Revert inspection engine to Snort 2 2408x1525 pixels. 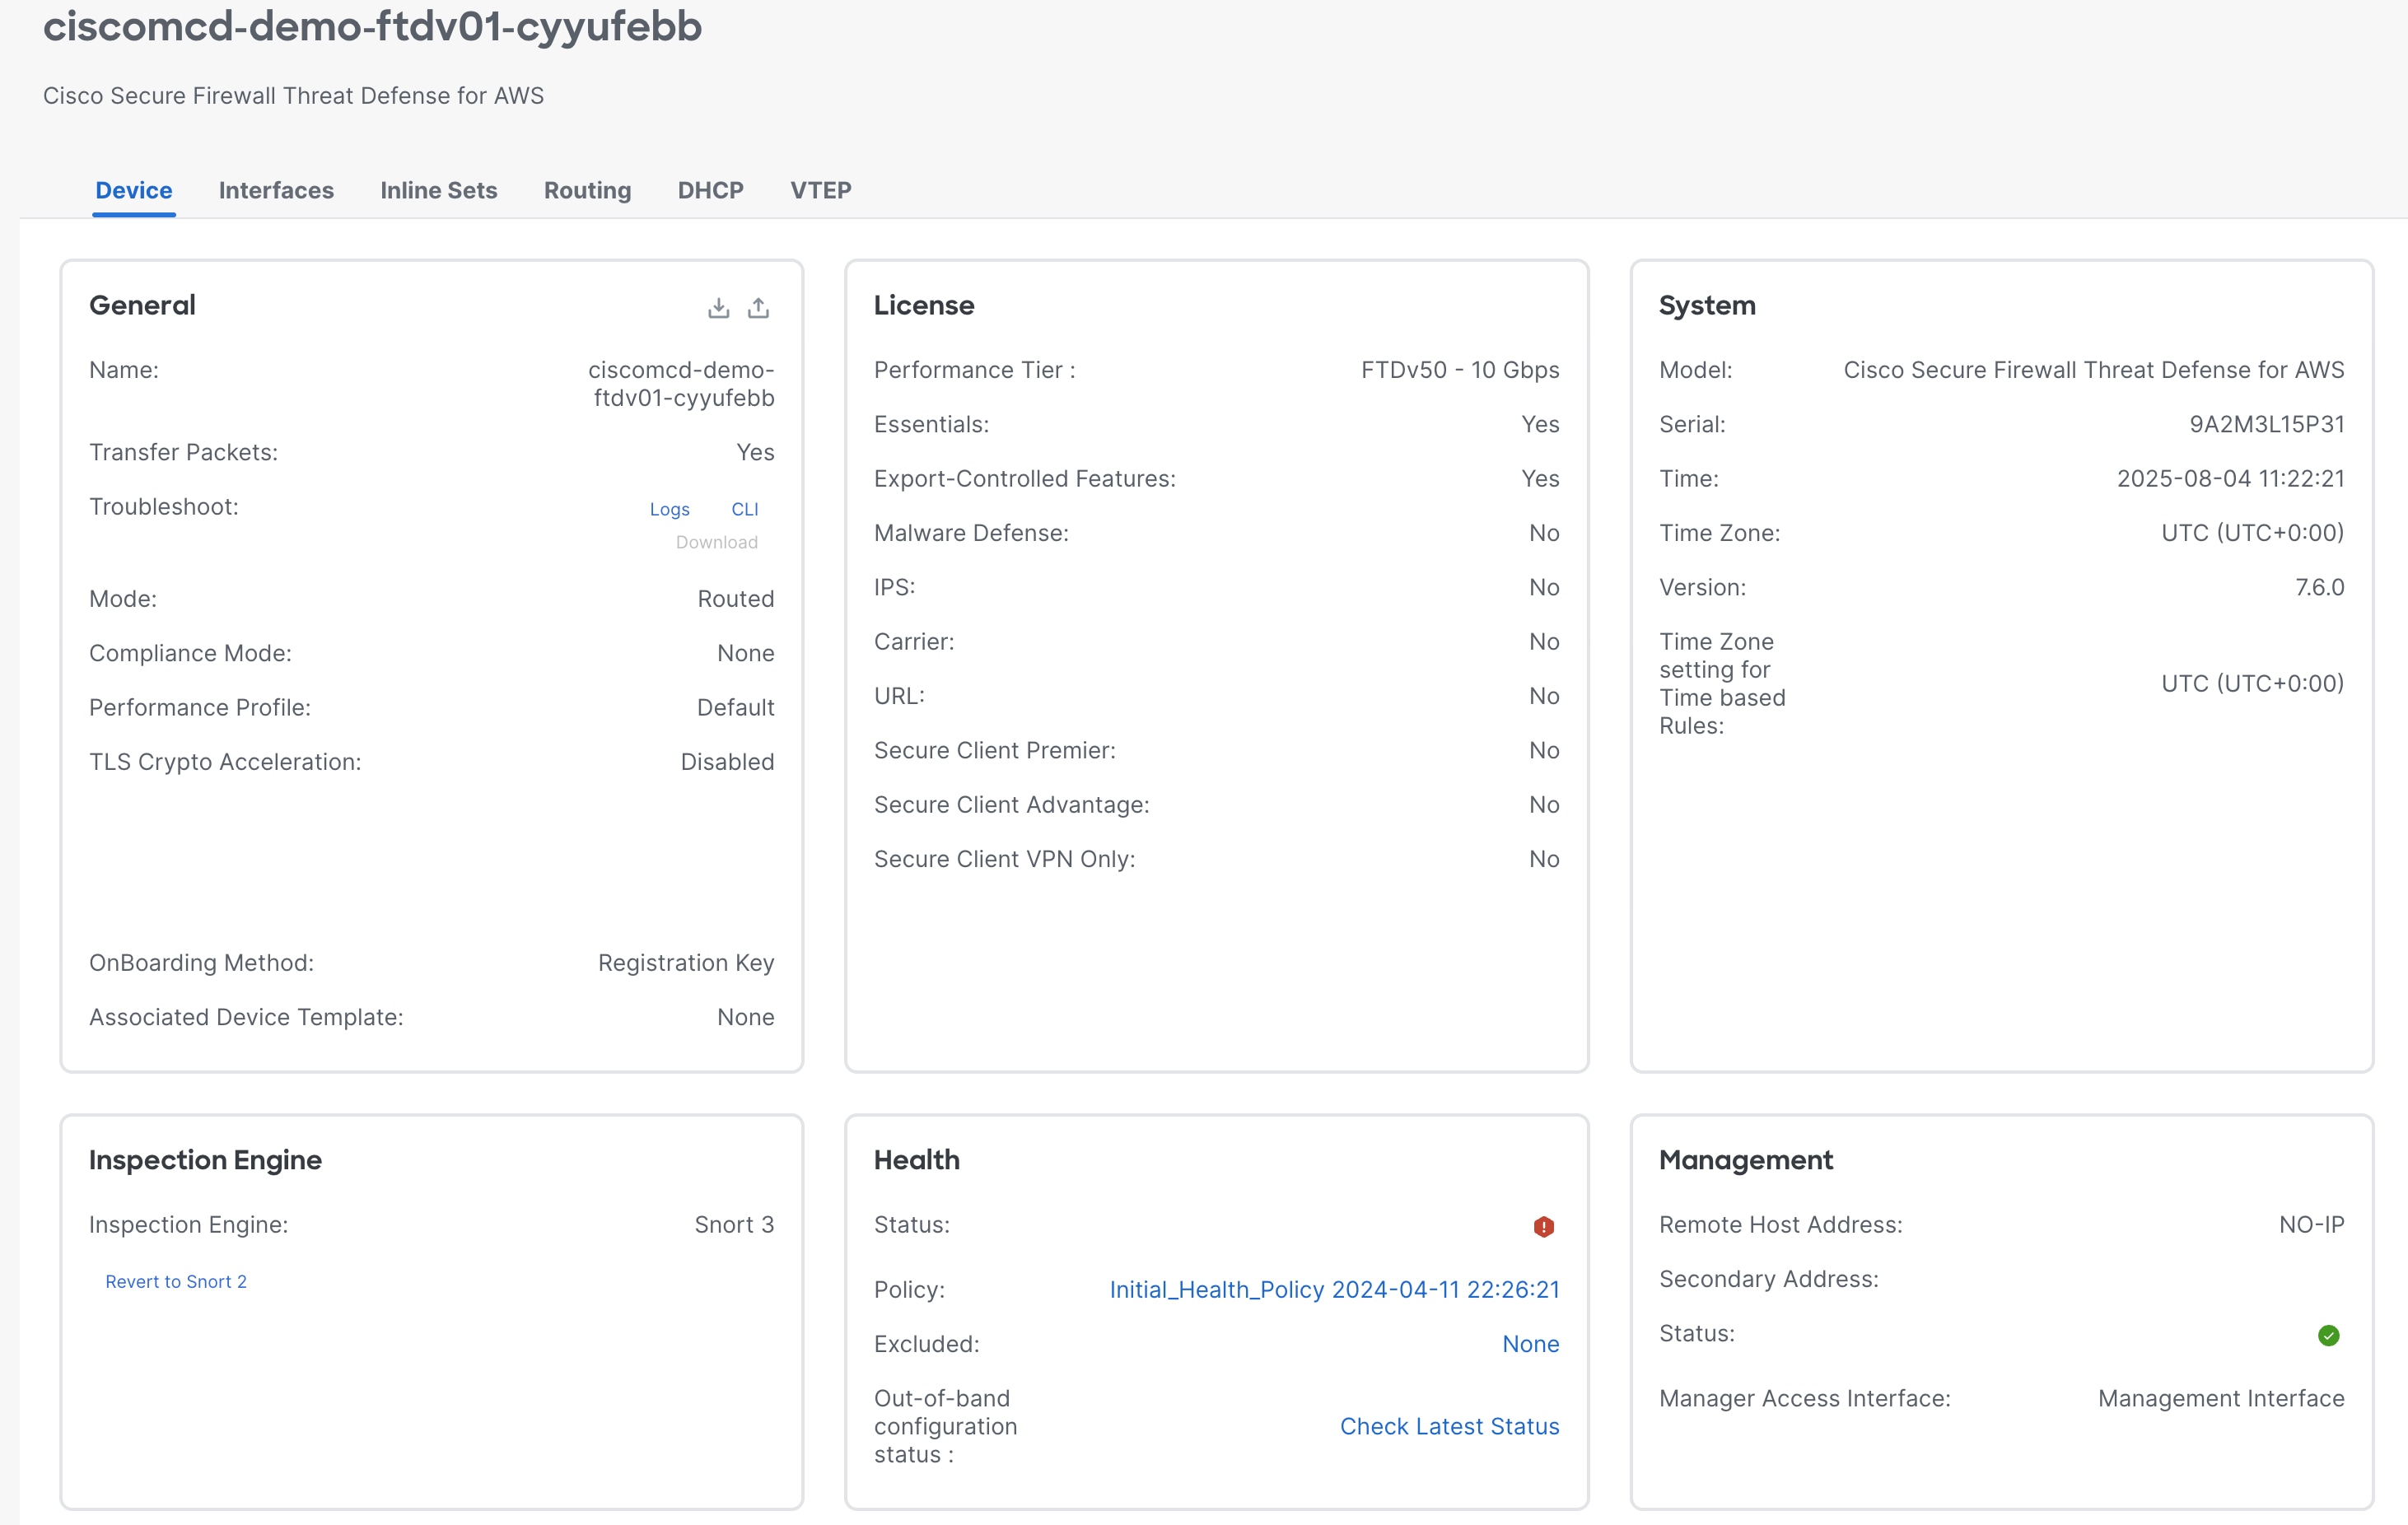coord(176,1281)
